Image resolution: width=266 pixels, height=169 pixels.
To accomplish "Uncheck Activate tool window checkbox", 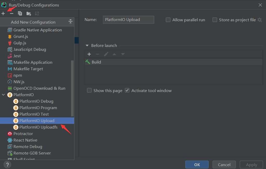I will point(127,90).
